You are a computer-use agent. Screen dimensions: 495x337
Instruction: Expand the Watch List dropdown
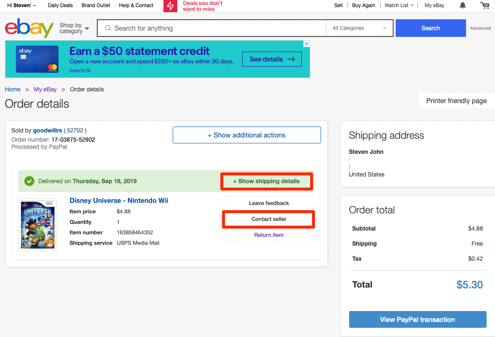(399, 5)
